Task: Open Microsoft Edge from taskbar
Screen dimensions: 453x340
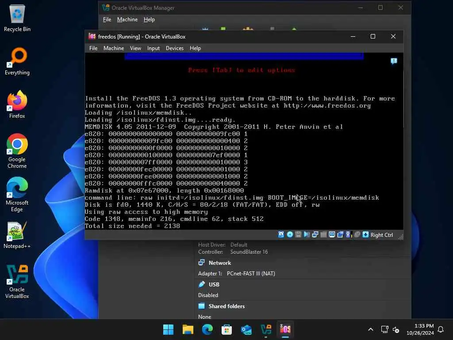Action: [207, 329]
